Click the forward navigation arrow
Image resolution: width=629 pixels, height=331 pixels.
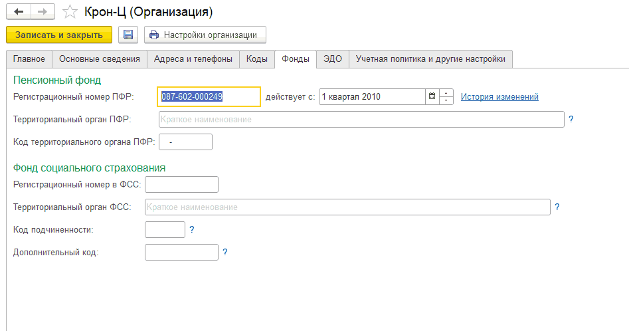[x=42, y=12]
